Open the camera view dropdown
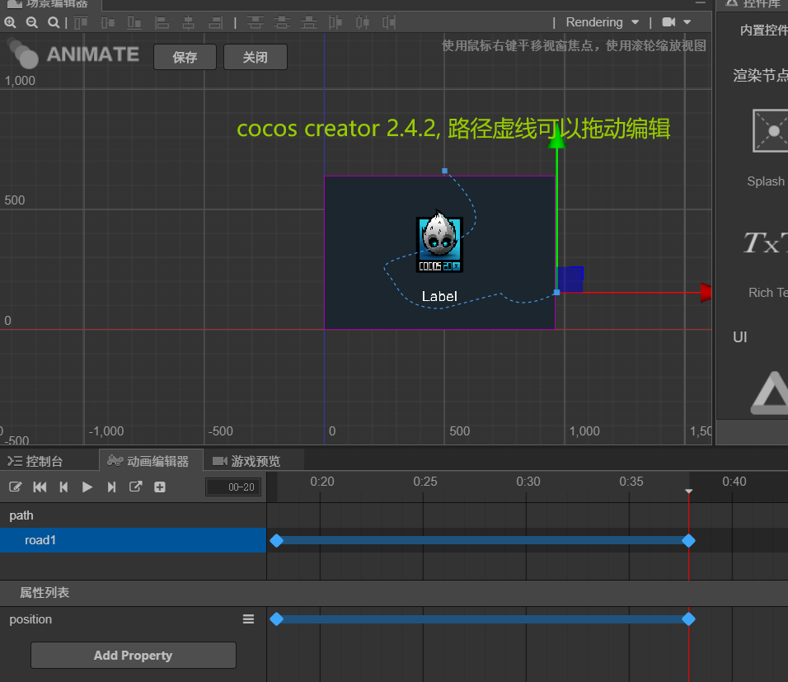Viewport: 788px width, 682px height. click(x=676, y=22)
